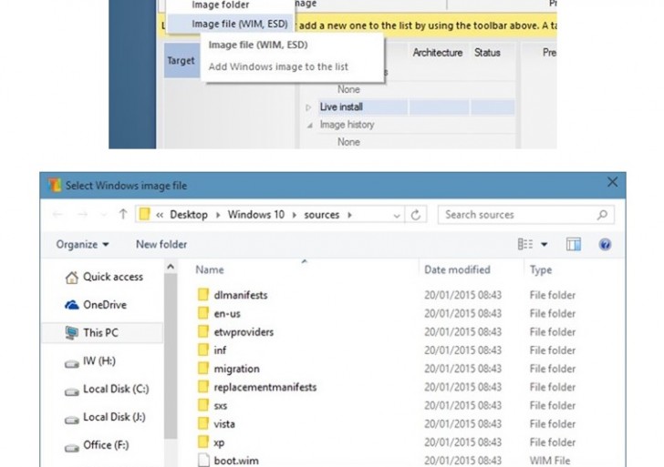The image size is (664, 467).
Task: Click the refresh icon beside address bar
Action: [x=416, y=215]
